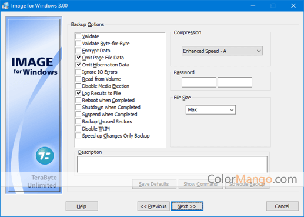The height and width of the screenshot is (217, 304).
Task: Check Validate Byte-for-Byte option
Action: click(x=78, y=44)
